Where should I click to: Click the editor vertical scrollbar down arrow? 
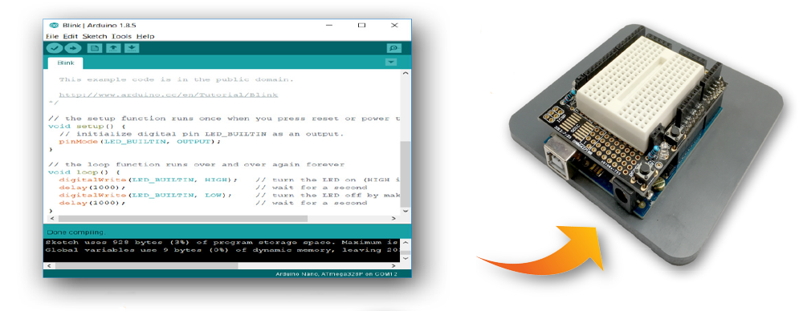406,211
